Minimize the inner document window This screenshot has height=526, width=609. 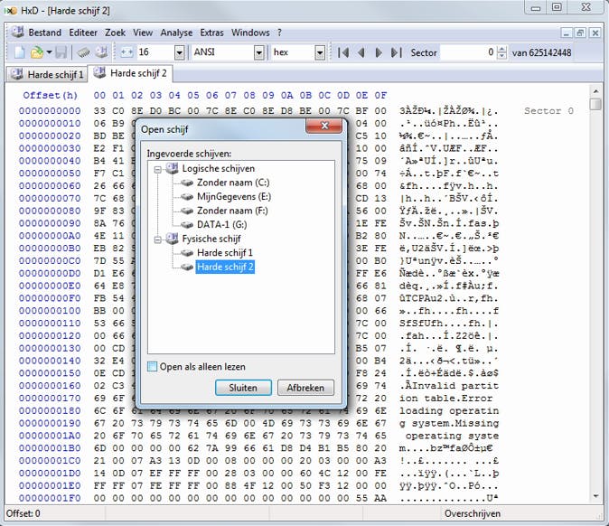click(x=567, y=33)
